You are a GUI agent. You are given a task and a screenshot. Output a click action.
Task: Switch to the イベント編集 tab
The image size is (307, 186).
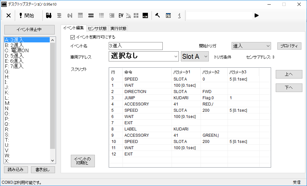[x=73, y=28]
